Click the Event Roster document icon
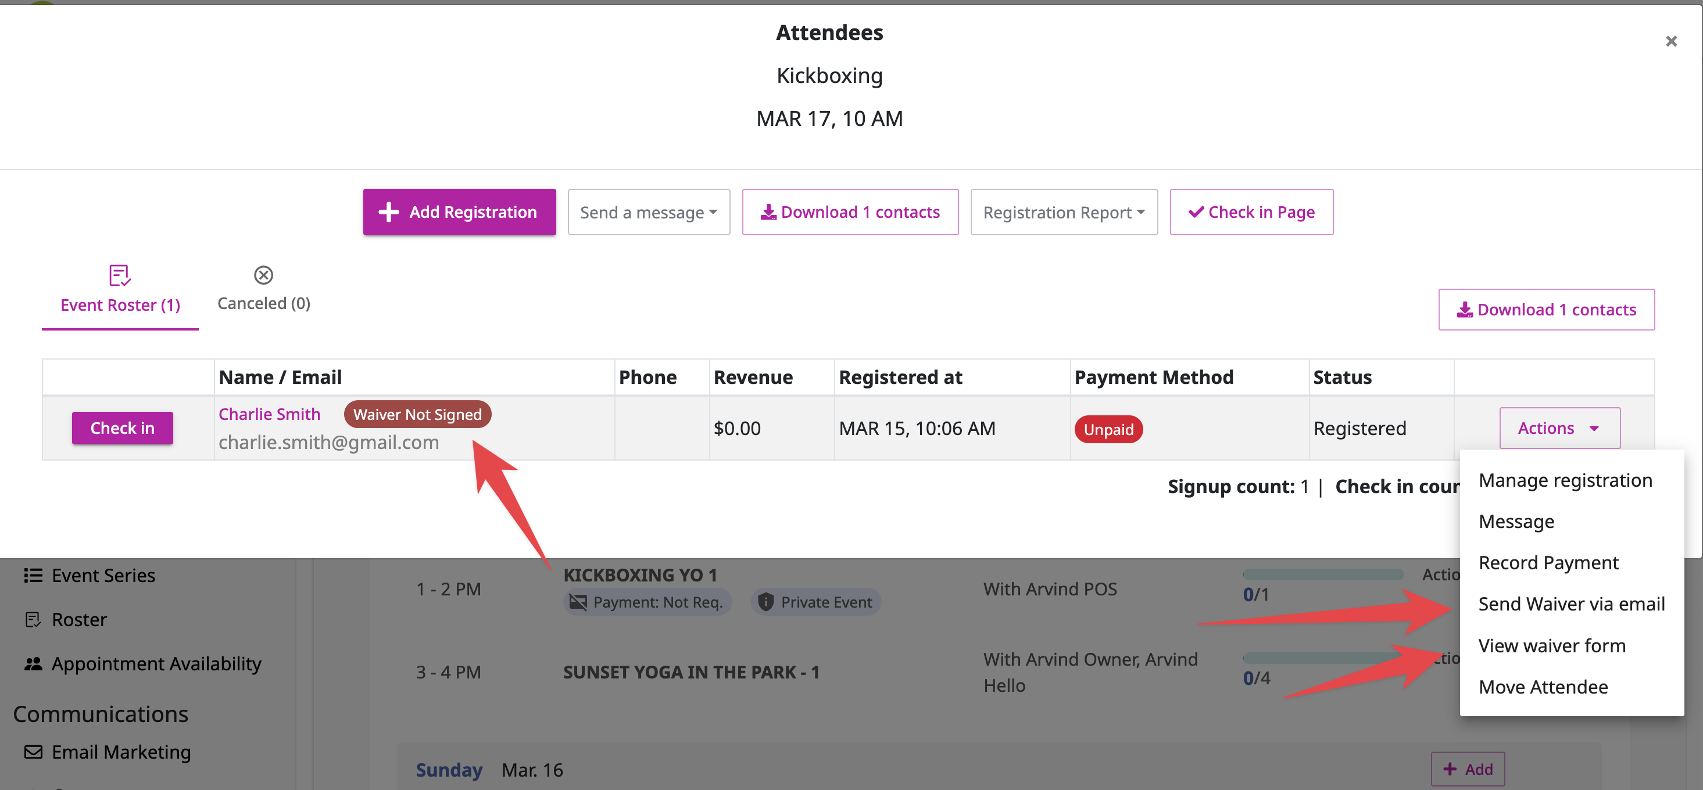Viewport: 1703px width, 790px height. click(x=120, y=275)
